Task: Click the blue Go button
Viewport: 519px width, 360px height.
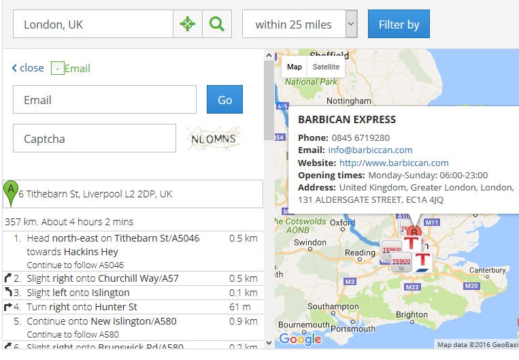Action: [x=224, y=99]
